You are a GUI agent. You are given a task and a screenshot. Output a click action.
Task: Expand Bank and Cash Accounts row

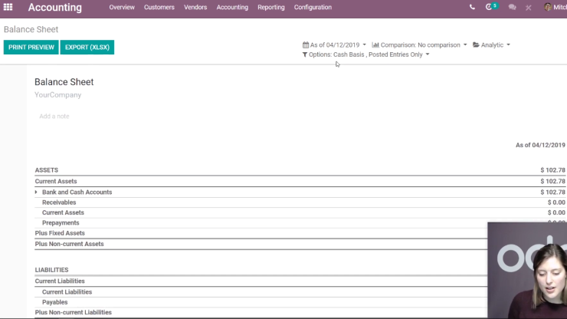[x=36, y=192]
